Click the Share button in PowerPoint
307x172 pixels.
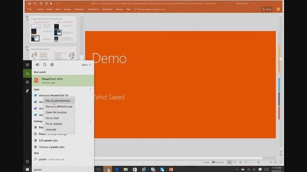(x=267, y=9)
